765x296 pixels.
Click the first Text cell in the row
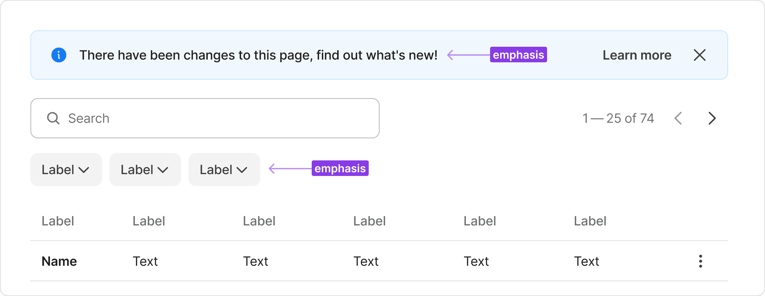(145, 261)
